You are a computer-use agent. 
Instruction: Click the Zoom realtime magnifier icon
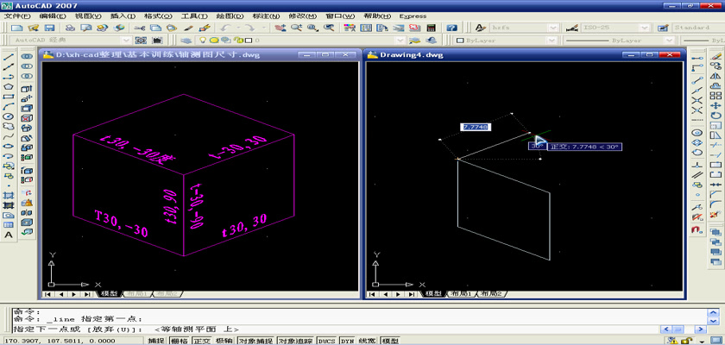tap(295, 28)
